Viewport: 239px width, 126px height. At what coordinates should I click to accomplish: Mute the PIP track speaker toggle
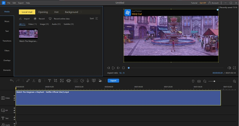point(14,108)
